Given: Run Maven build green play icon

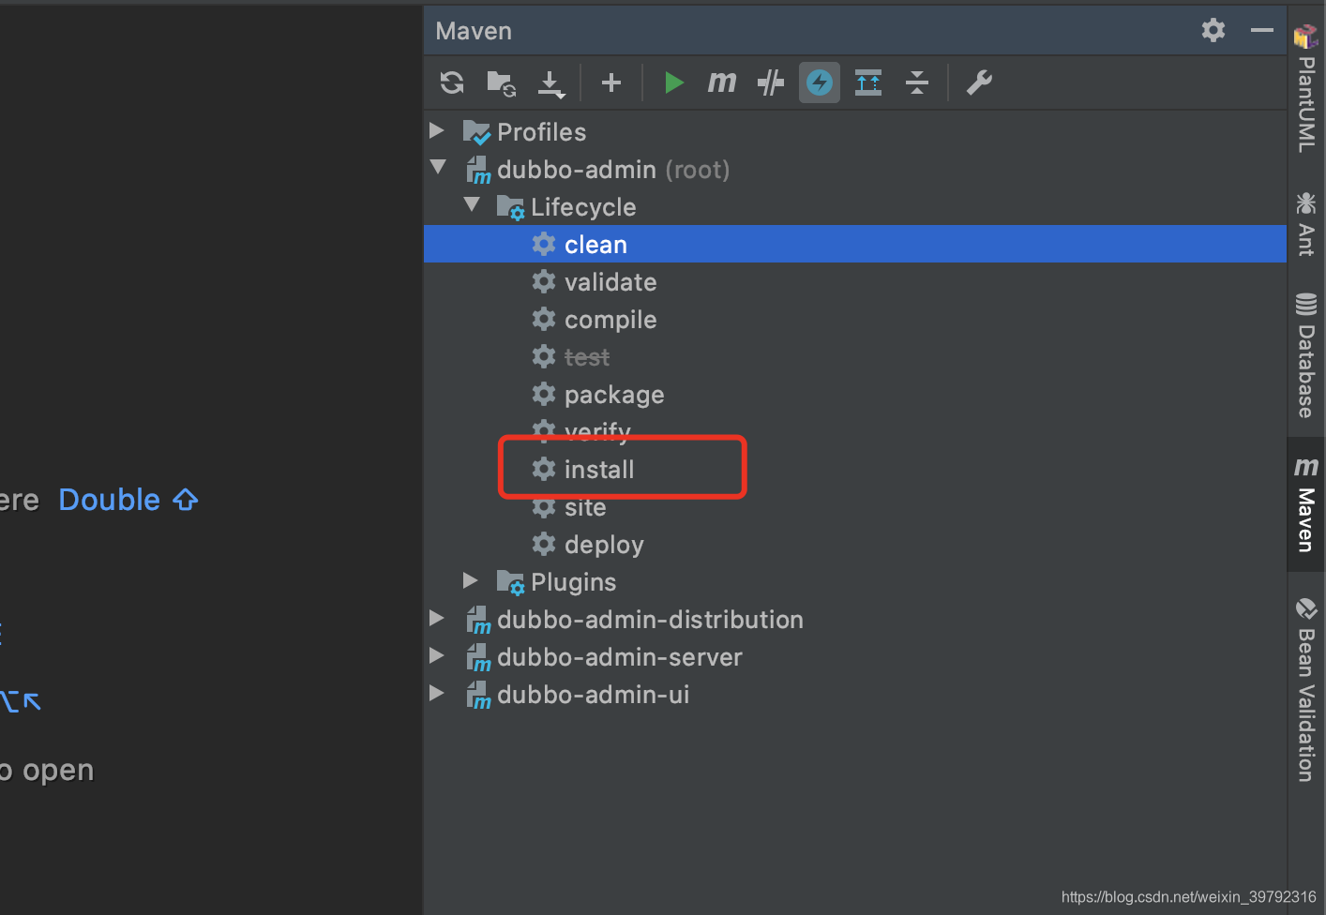Looking at the screenshot, I should pos(673,82).
